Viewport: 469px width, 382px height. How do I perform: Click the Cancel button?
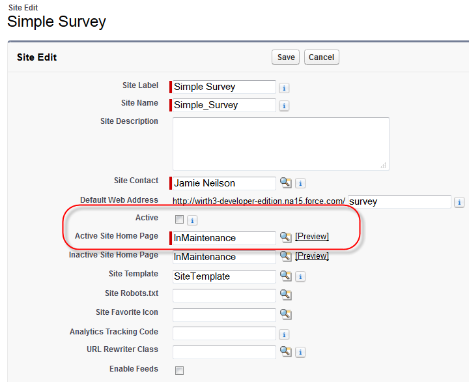tap(322, 57)
